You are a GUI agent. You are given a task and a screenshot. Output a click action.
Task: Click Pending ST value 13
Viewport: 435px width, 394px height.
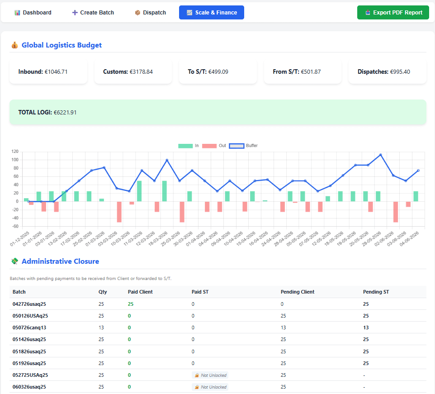[x=366, y=328]
